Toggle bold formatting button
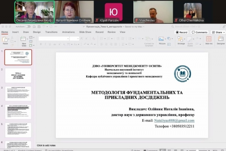The width and height of the screenshot is (226, 151). pos(41,44)
